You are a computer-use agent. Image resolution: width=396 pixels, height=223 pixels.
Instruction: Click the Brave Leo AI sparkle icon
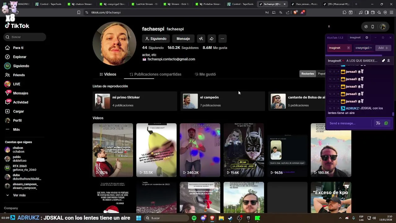click(x=379, y=12)
